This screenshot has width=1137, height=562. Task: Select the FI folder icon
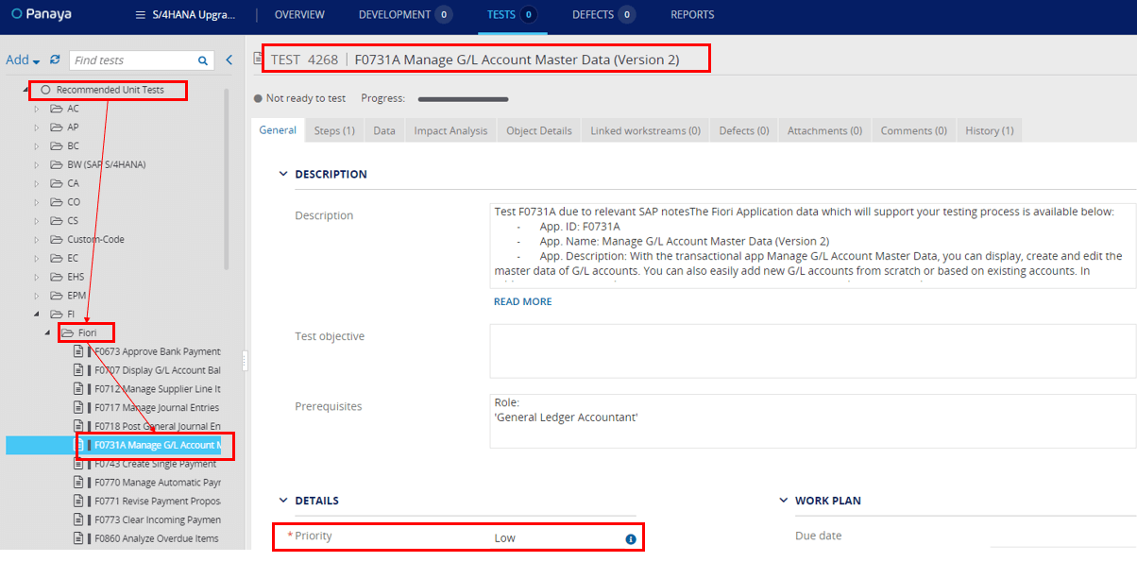(x=56, y=314)
